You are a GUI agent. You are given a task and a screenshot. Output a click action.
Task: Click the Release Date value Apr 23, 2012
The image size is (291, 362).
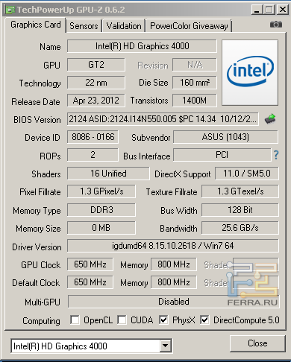pos(96,101)
